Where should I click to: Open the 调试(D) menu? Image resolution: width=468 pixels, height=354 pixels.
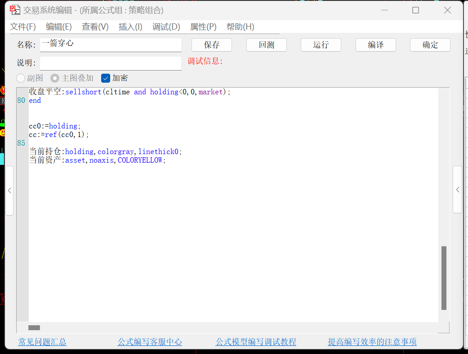point(166,27)
